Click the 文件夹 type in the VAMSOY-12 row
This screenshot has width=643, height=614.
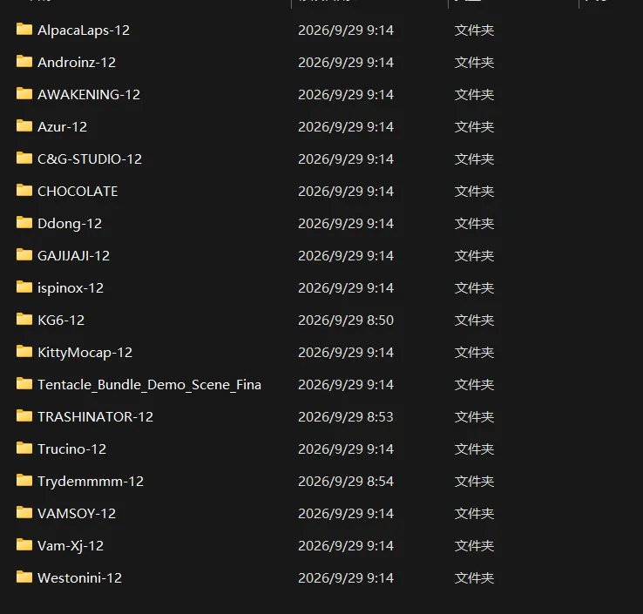[474, 514]
